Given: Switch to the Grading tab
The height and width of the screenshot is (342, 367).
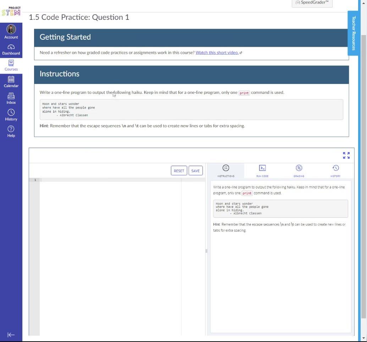Looking at the screenshot, I should [299, 170].
